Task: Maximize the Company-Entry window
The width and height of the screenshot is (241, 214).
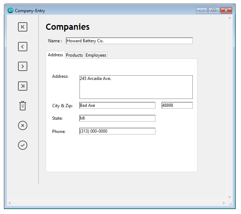Action: (x=214, y=10)
